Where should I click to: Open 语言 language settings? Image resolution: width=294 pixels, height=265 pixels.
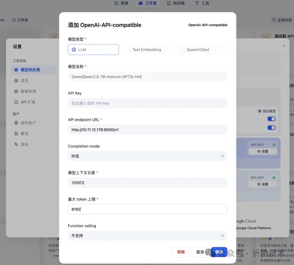click(34, 144)
